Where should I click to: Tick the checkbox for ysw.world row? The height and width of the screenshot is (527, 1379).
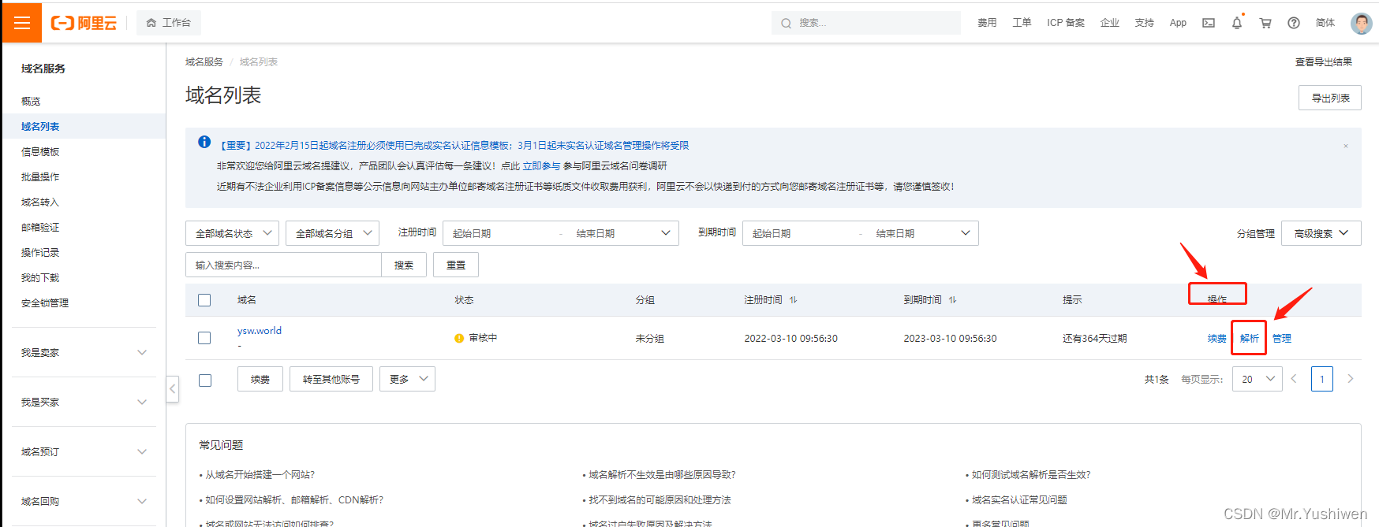tap(204, 338)
